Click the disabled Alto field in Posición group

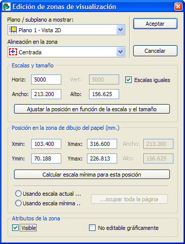click(158, 158)
